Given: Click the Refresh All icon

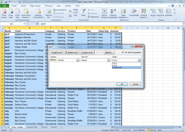Looking at the screenshot, I should click(49, 13).
